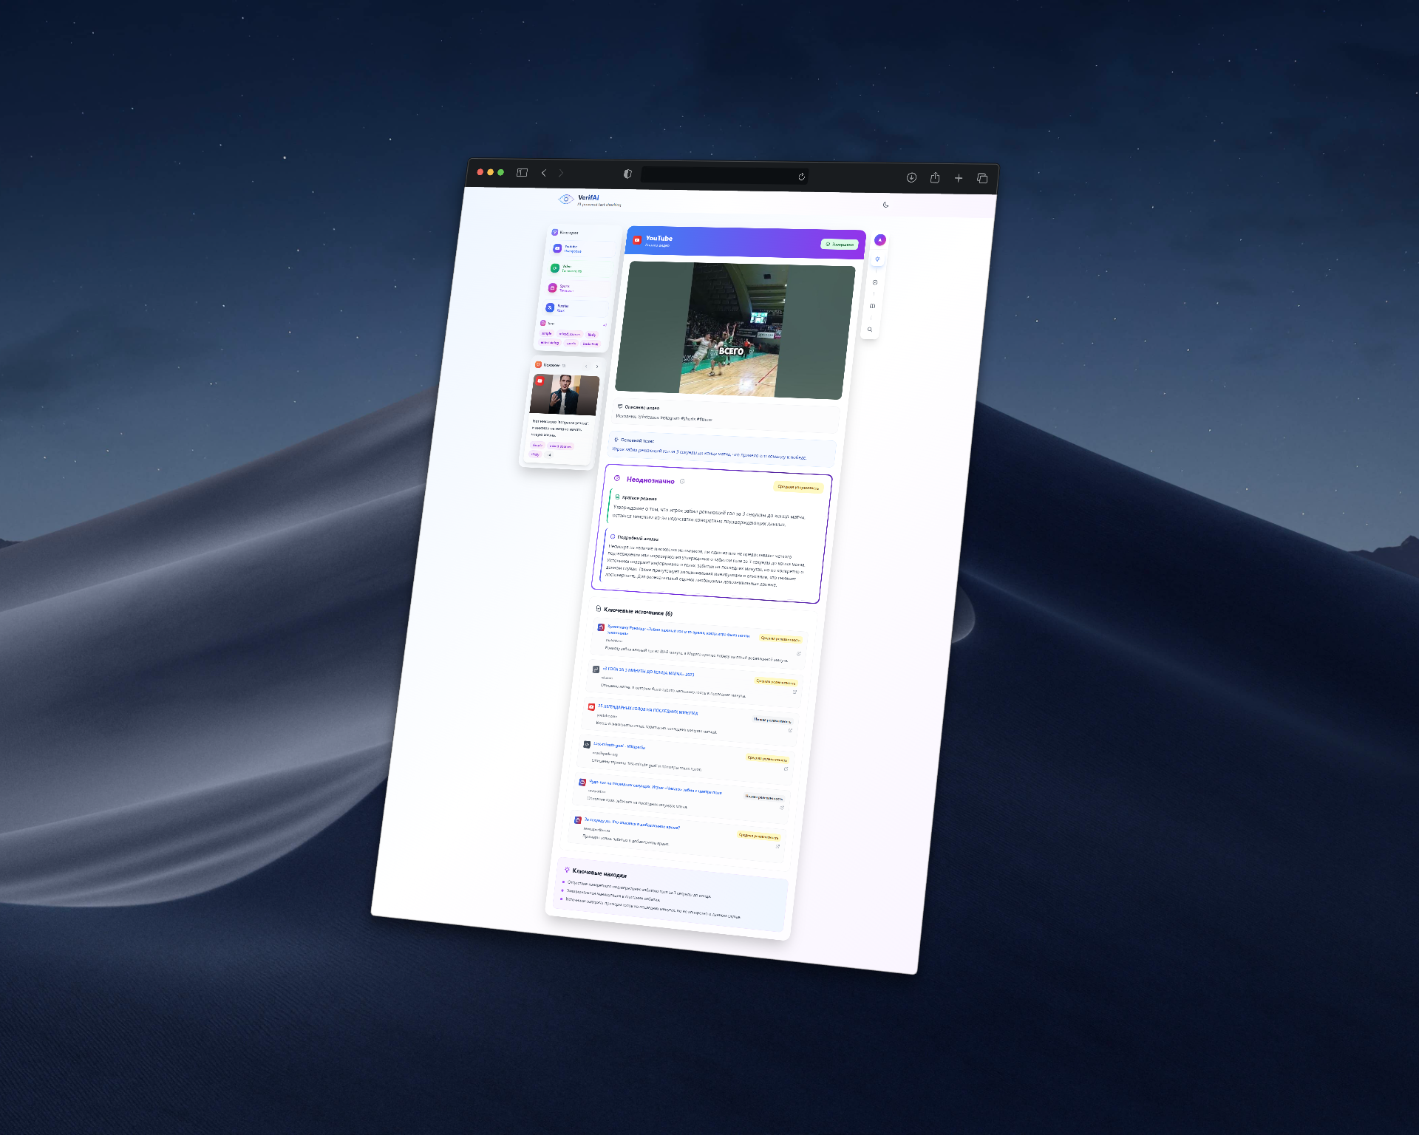Toggle dark mode with the moon icon
Image resolution: width=1419 pixels, height=1135 pixels.
click(x=885, y=205)
